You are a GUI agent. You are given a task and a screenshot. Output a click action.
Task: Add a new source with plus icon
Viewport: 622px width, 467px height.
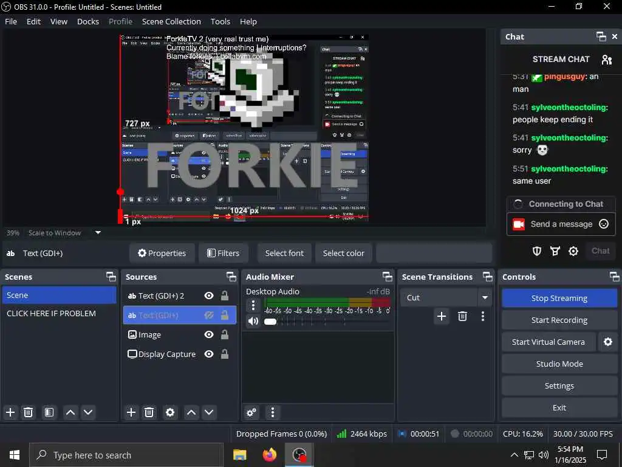[131, 412]
